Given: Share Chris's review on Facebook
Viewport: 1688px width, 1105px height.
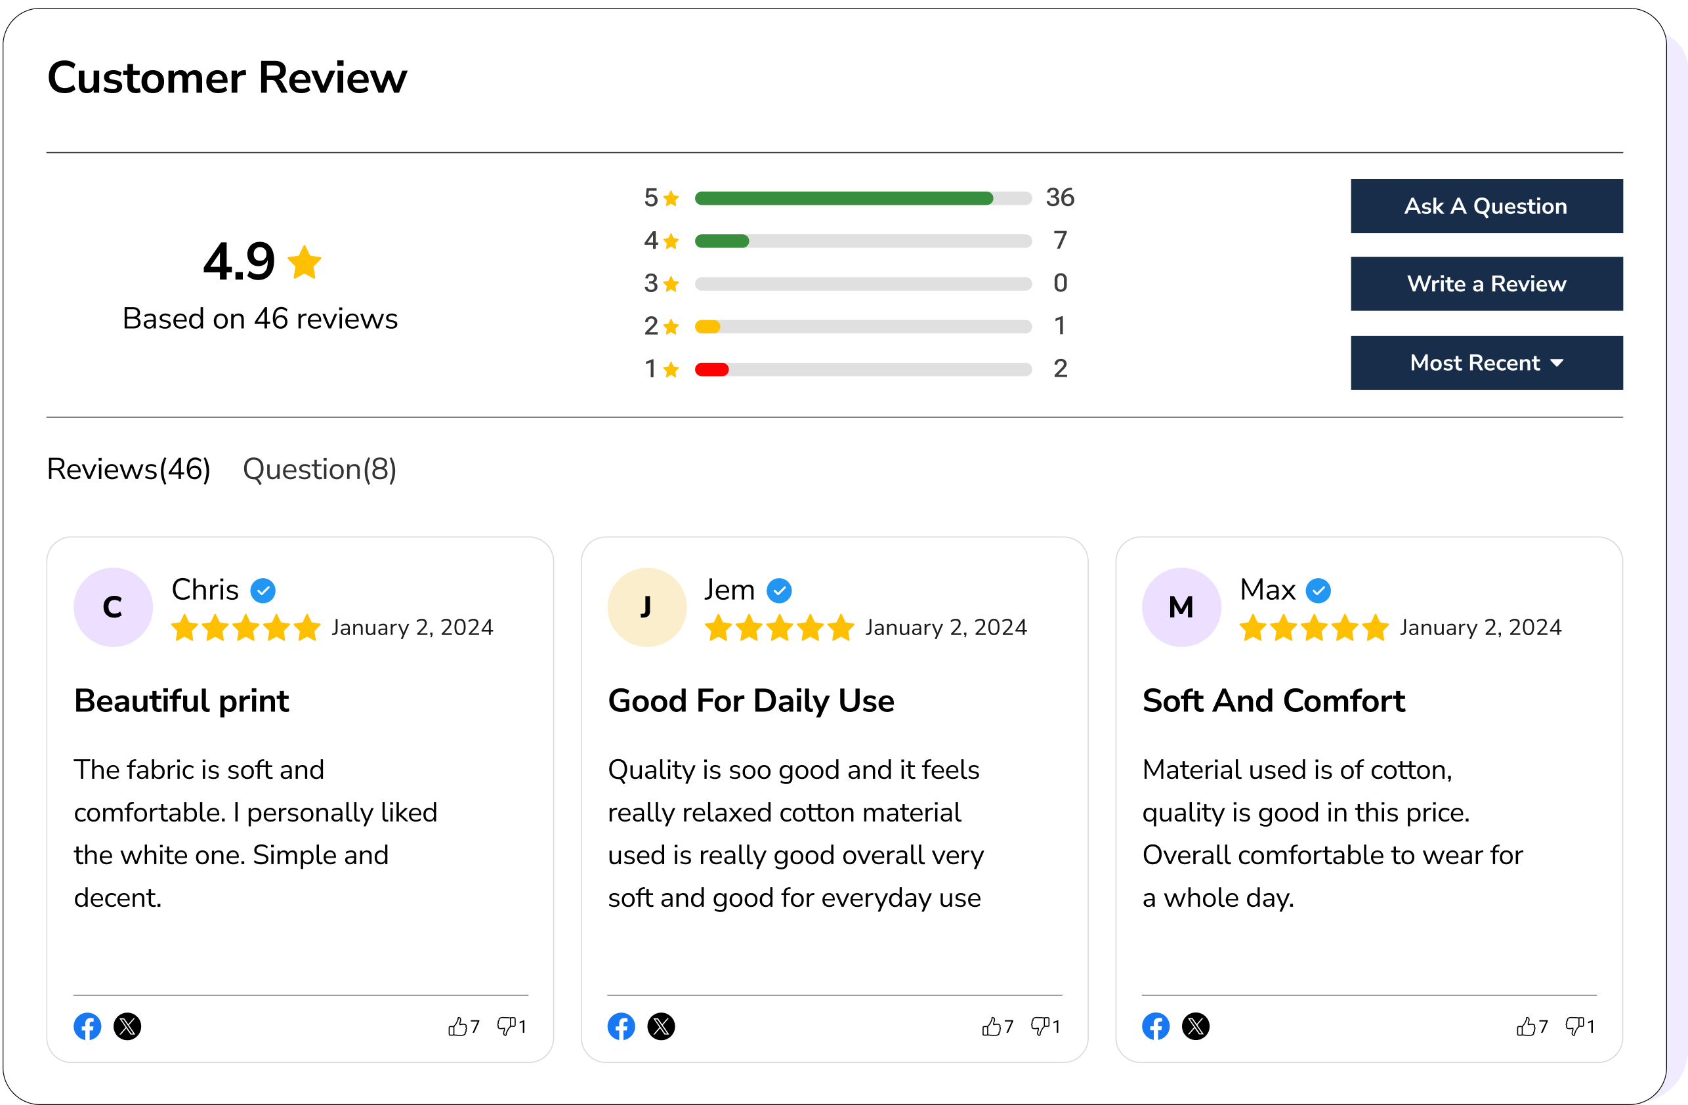Looking at the screenshot, I should tap(87, 1026).
